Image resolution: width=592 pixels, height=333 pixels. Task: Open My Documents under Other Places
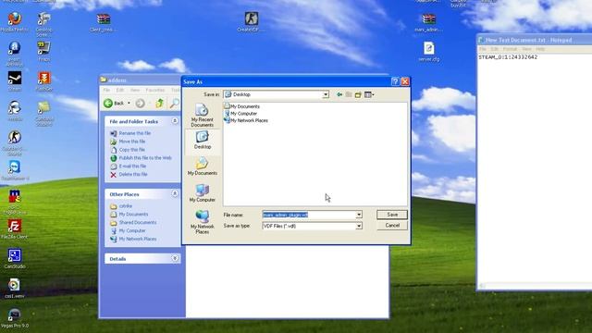[x=133, y=214]
